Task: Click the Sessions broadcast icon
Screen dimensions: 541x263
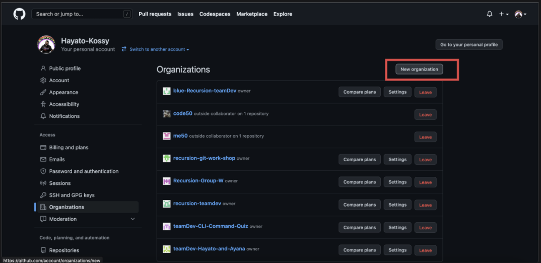Action: (43, 183)
